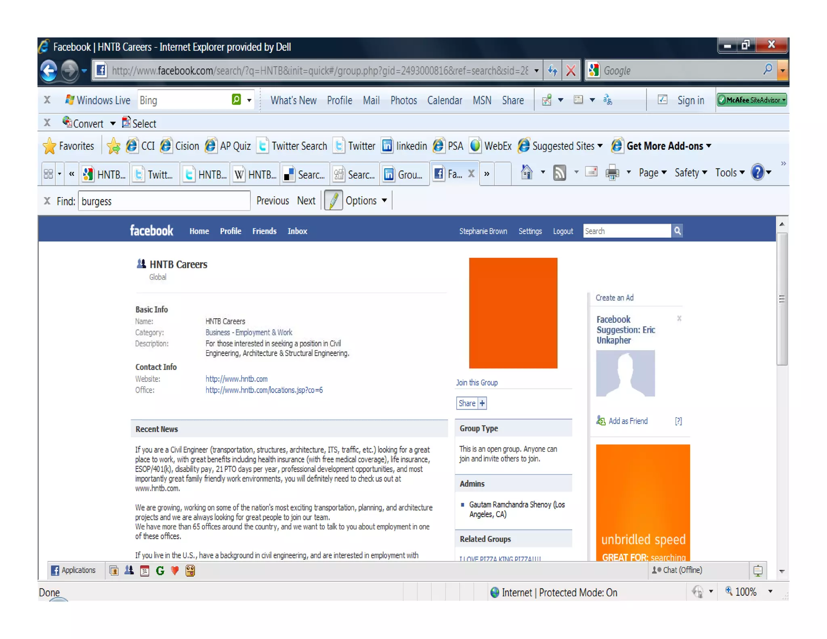This screenshot has width=827, height=639.
Task: Open the Friends menu in Facebook header
Action: [x=264, y=231]
